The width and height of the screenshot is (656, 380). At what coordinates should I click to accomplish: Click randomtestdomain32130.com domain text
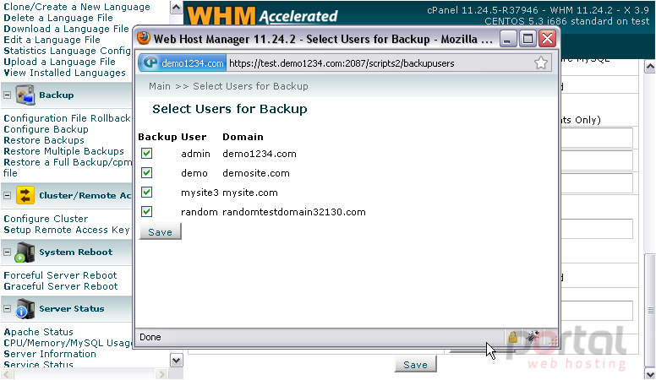click(294, 212)
